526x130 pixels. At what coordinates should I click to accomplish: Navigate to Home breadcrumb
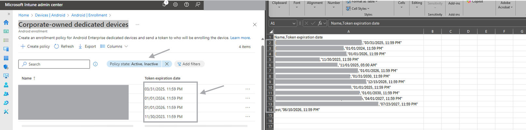click(24, 15)
